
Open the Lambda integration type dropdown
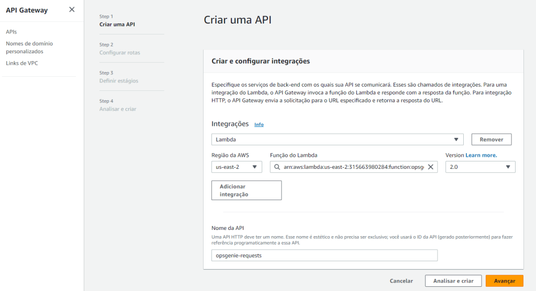337,139
